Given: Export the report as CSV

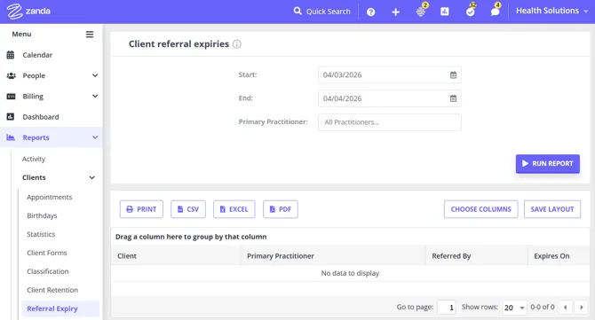Looking at the screenshot, I should (188, 209).
